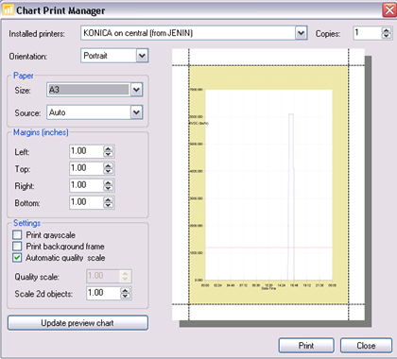Select the Auto source field
The height and width of the screenshot is (359, 397).
89,112
